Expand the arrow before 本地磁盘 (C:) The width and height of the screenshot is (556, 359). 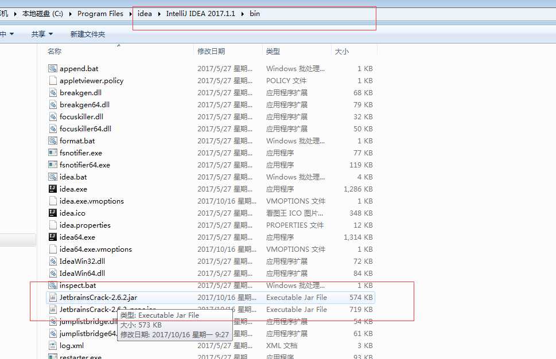tap(15, 14)
